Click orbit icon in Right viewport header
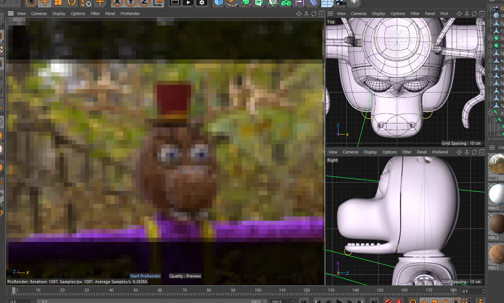The image size is (504, 303). (474, 152)
